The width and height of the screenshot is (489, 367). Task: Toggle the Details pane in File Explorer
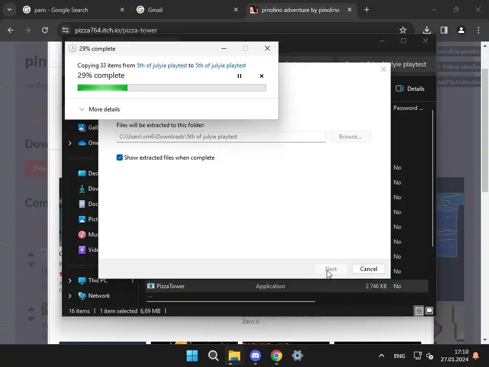(410, 88)
